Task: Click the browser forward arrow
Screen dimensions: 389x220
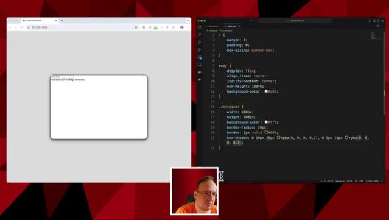Action: pos(16,27)
